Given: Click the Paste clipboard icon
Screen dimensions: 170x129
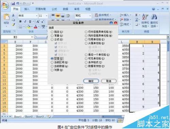Looking at the screenshot, I should tap(6, 17).
